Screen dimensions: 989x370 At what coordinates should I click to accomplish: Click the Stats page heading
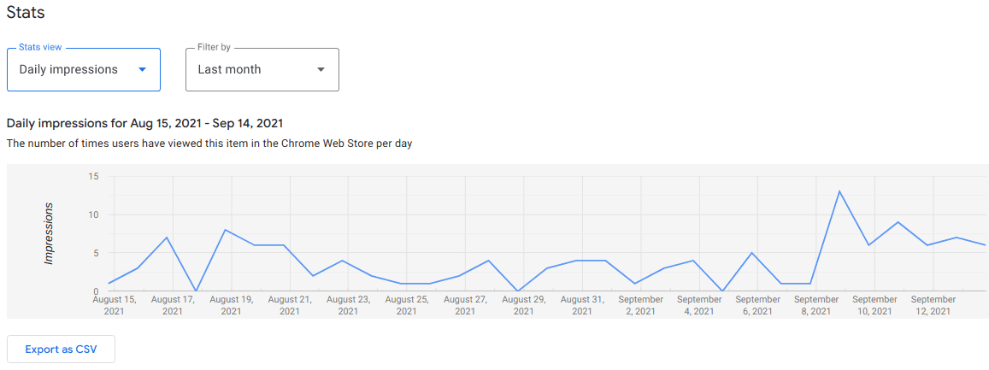pos(26,13)
